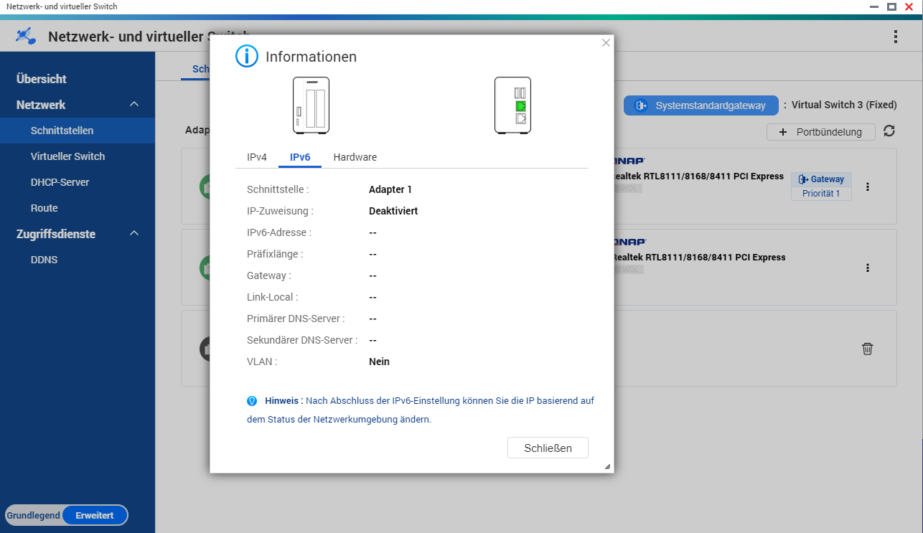Open the three-dot app menu in the header
Screen dimensions: 923x533
[895, 37]
